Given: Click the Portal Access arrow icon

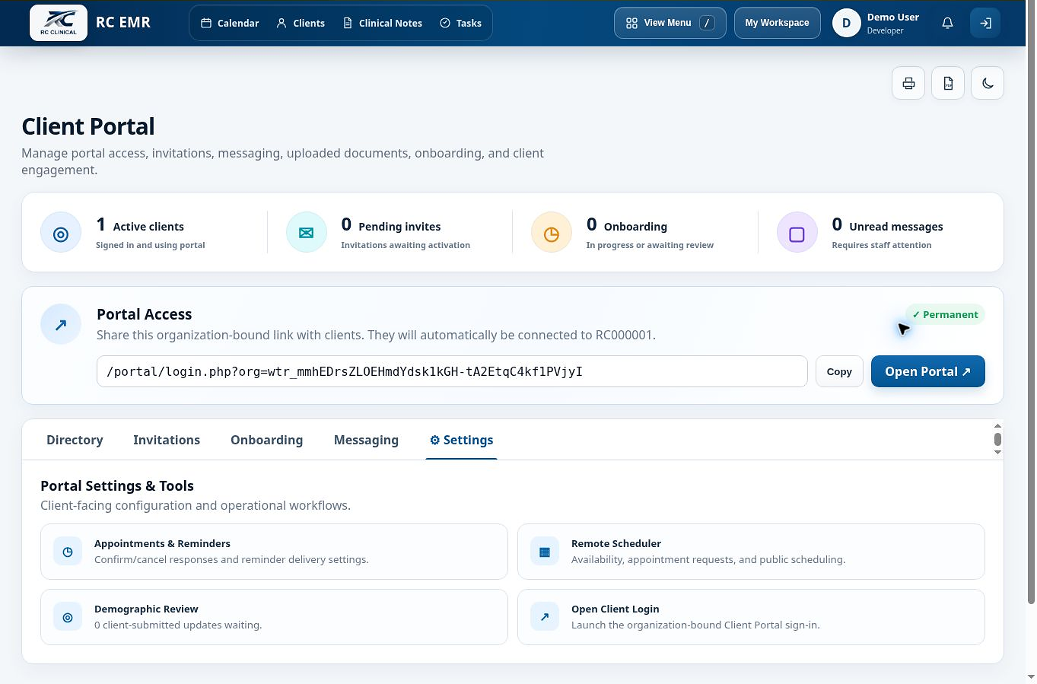Looking at the screenshot, I should pyautogui.click(x=61, y=324).
